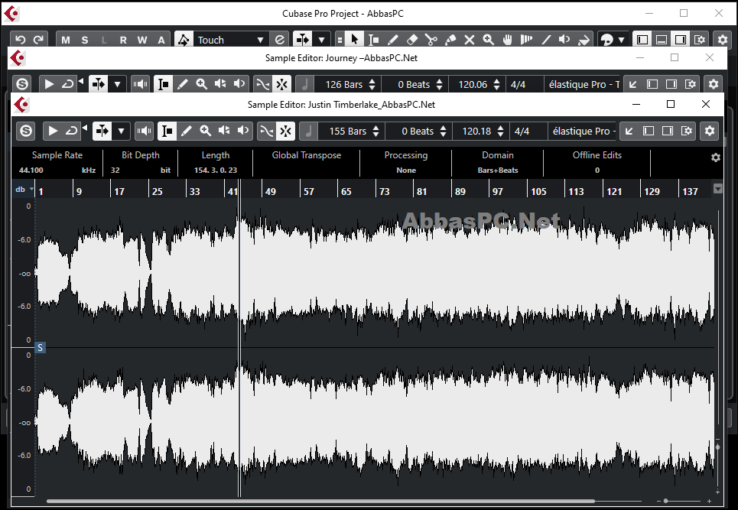Open ruler format dropdown arrow at ruler end
The image size is (738, 510).
718,189
